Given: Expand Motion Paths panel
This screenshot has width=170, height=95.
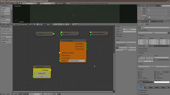Looking at the screenshot, I should [x=142, y=92].
